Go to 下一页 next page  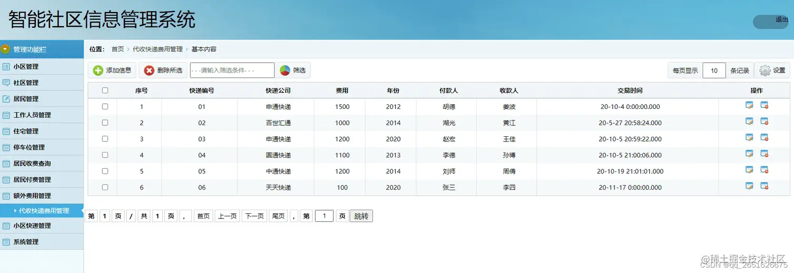[x=255, y=216]
